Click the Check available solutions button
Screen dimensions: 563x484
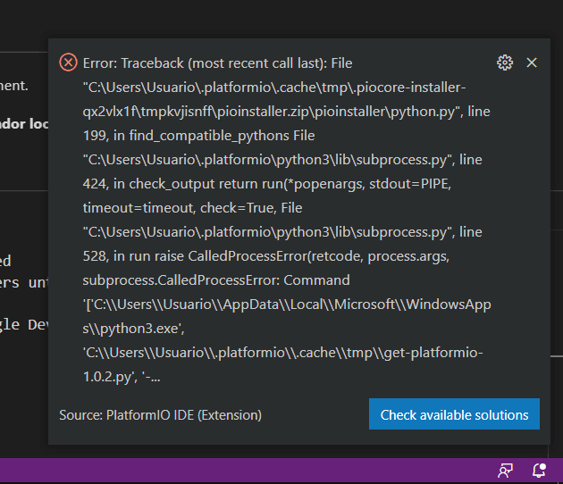pos(454,414)
